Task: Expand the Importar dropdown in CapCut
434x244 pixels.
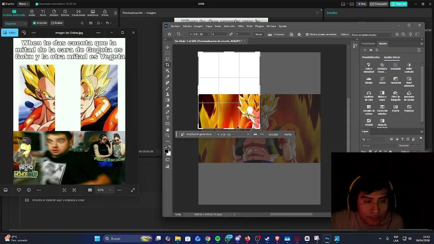Action: coord(16,23)
